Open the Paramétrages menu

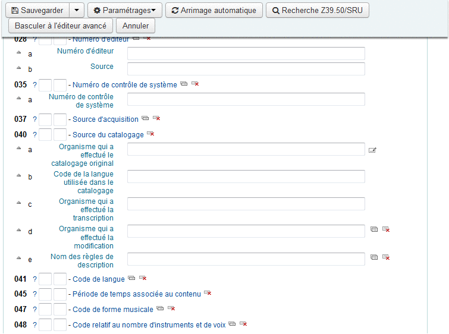click(125, 10)
